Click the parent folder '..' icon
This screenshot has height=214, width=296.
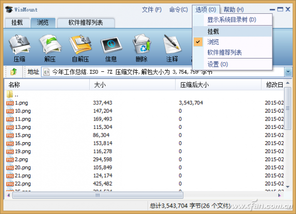[x=10, y=94]
